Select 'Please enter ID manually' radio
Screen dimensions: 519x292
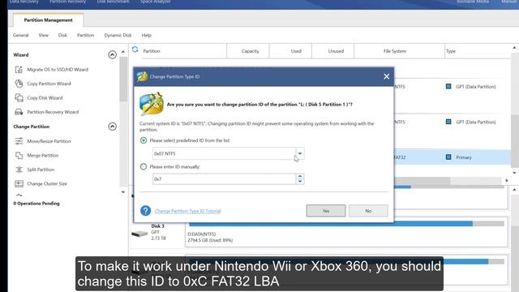[144, 166]
